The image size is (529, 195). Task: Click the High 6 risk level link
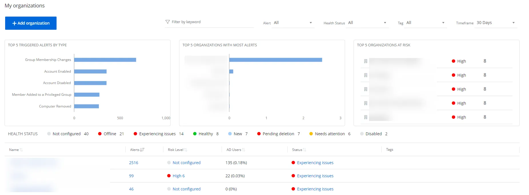(179, 176)
